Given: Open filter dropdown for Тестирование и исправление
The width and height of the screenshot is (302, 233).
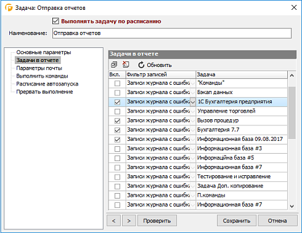Looking at the screenshot, I should pyautogui.click(x=193, y=177).
